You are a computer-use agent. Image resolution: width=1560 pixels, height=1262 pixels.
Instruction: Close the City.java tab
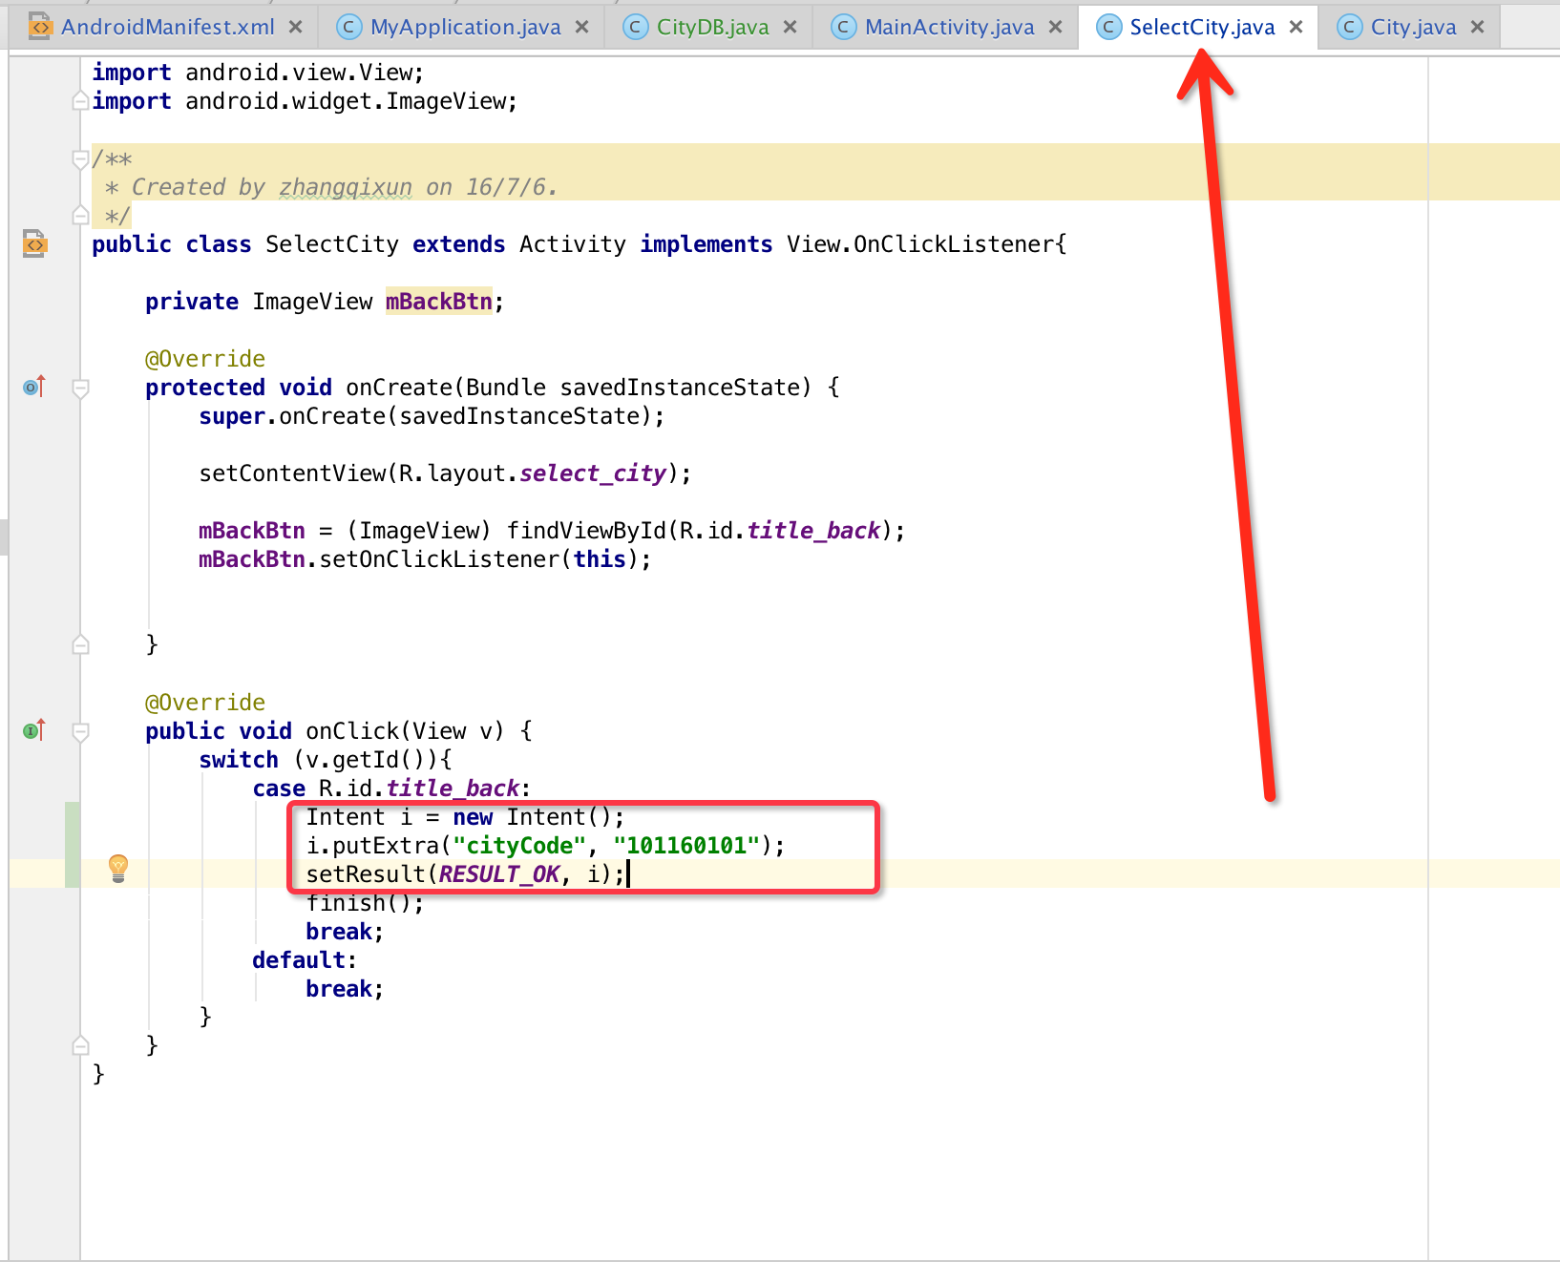tap(1477, 27)
